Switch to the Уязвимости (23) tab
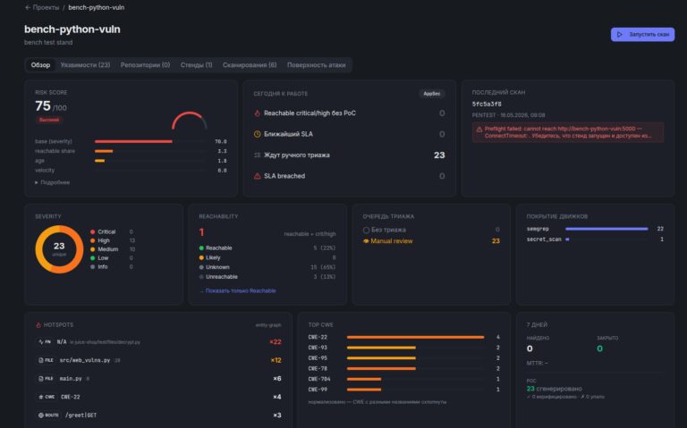The height and width of the screenshot is (428, 687). (86, 64)
